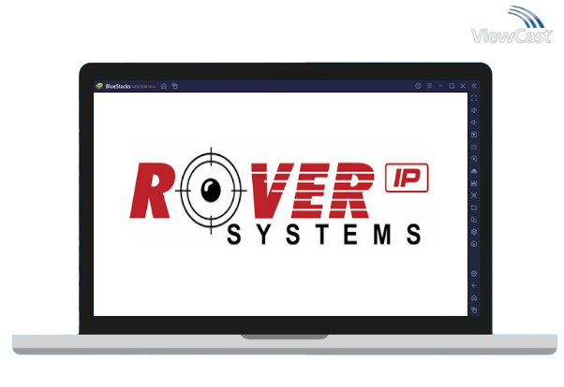The width and height of the screenshot is (564, 387).
Task: Enter full screen mode from sidebar
Action: click(x=474, y=98)
